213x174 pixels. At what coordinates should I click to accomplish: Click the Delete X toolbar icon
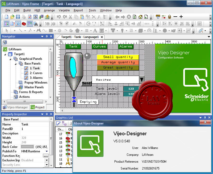tap(93, 17)
